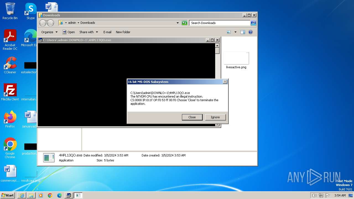354x199 pixels.
Task: Click the 'Size: 5 bytes' detail text
Action: 105,160
